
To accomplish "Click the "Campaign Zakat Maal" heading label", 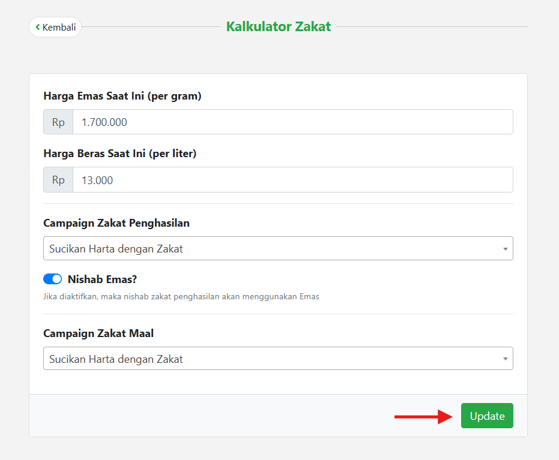I will [x=98, y=333].
